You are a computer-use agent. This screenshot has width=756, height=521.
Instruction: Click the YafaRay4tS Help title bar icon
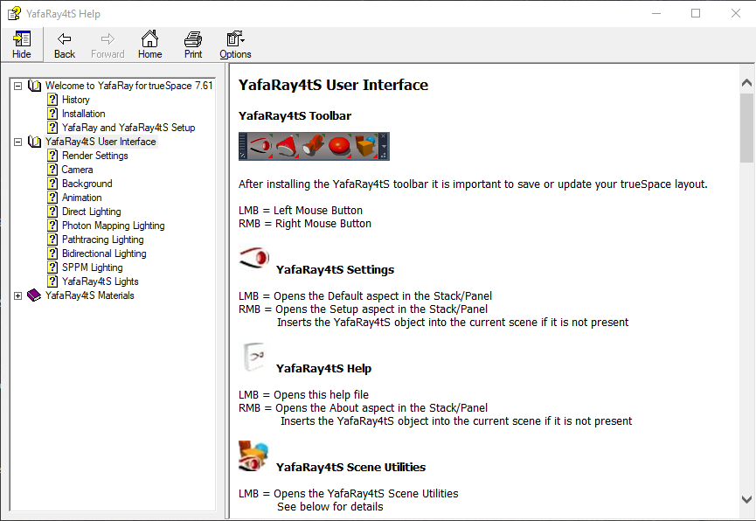[x=15, y=13]
